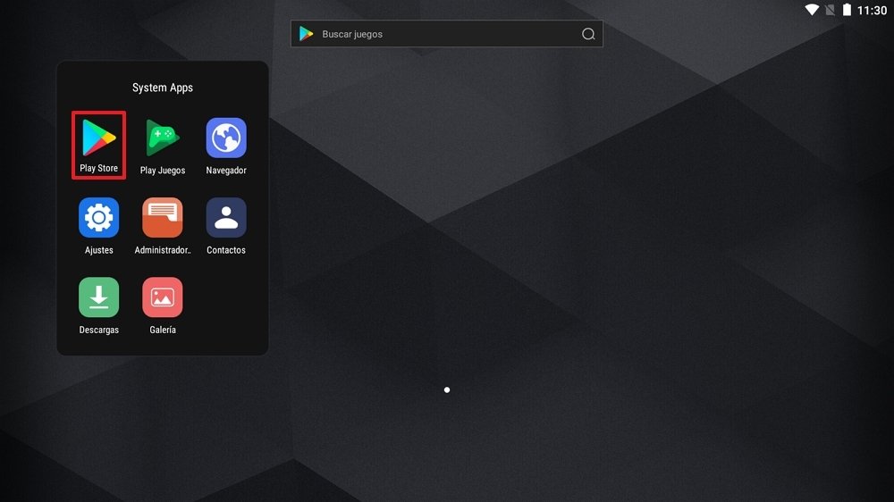The height and width of the screenshot is (502, 894).
Task: Click the System Apps folder title
Action: tap(163, 88)
